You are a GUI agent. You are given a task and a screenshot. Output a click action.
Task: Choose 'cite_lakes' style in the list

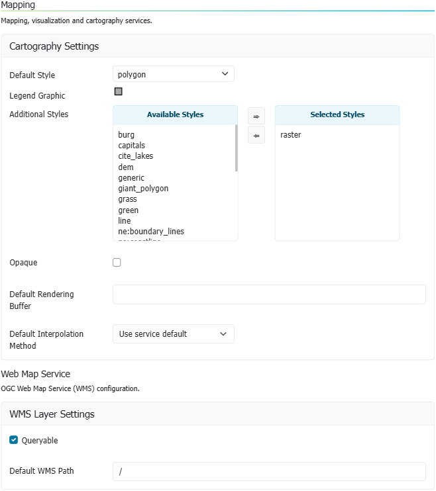[136, 156]
